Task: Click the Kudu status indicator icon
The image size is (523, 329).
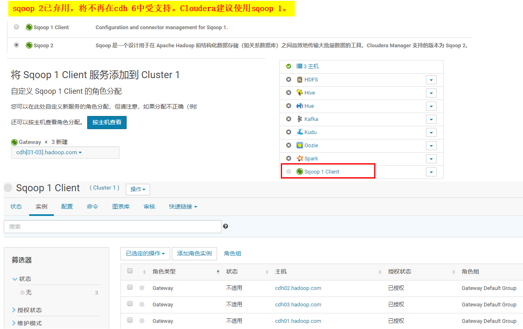Action: (x=289, y=132)
